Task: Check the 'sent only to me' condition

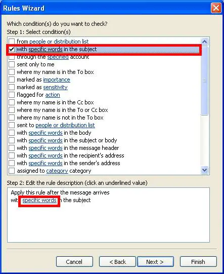Action: pyautogui.click(x=12, y=64)
